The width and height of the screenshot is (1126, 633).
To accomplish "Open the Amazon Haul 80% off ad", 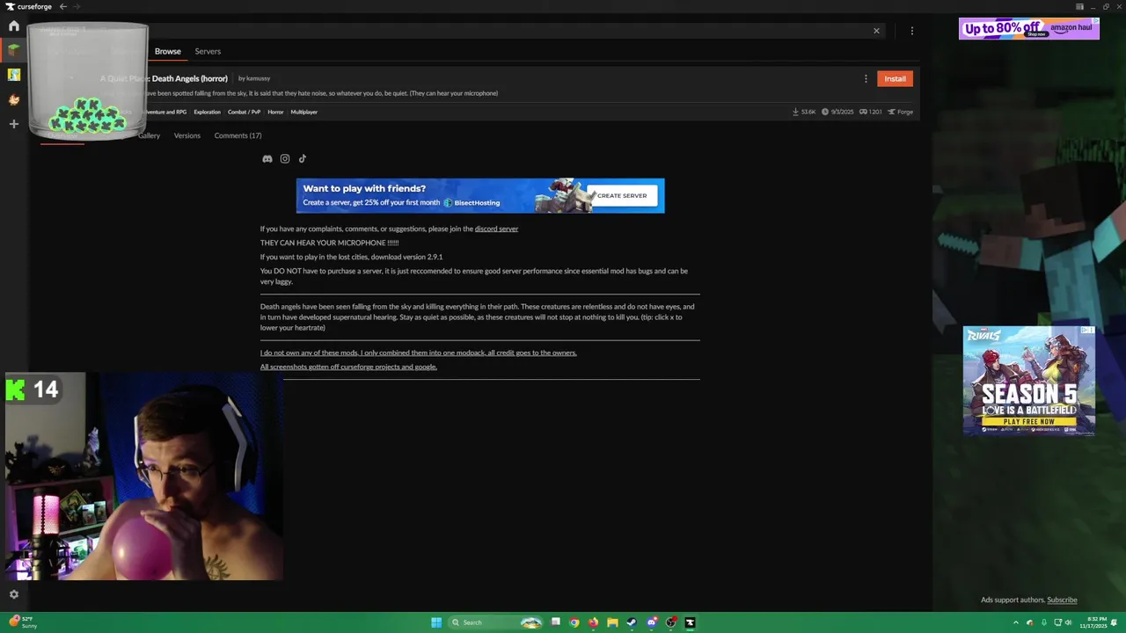I will click(x=1029, y=28).
